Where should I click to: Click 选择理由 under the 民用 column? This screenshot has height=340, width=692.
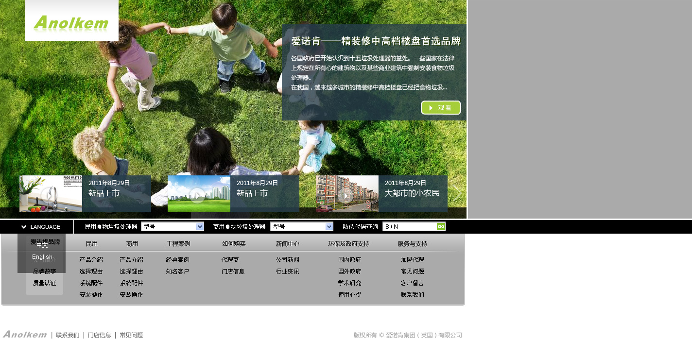pyautogui.click(x=91, y=272)
